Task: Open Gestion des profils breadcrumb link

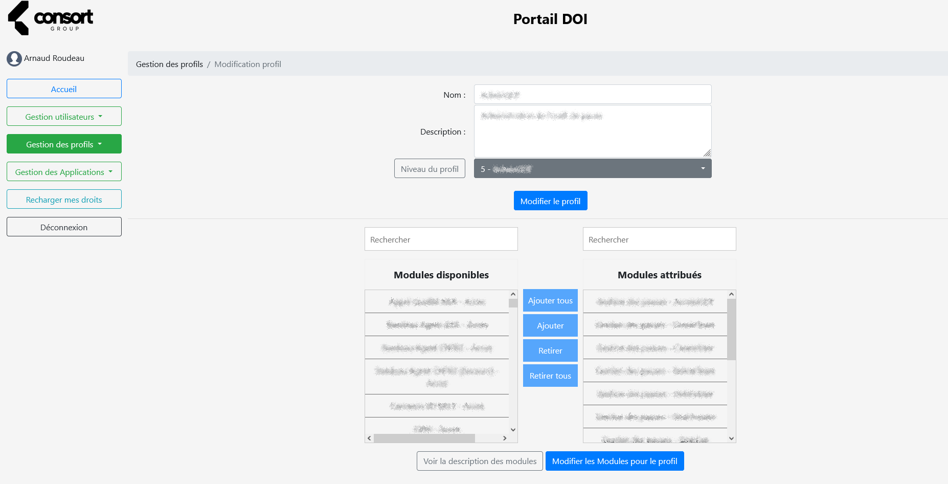Action: tap(169, 64)
